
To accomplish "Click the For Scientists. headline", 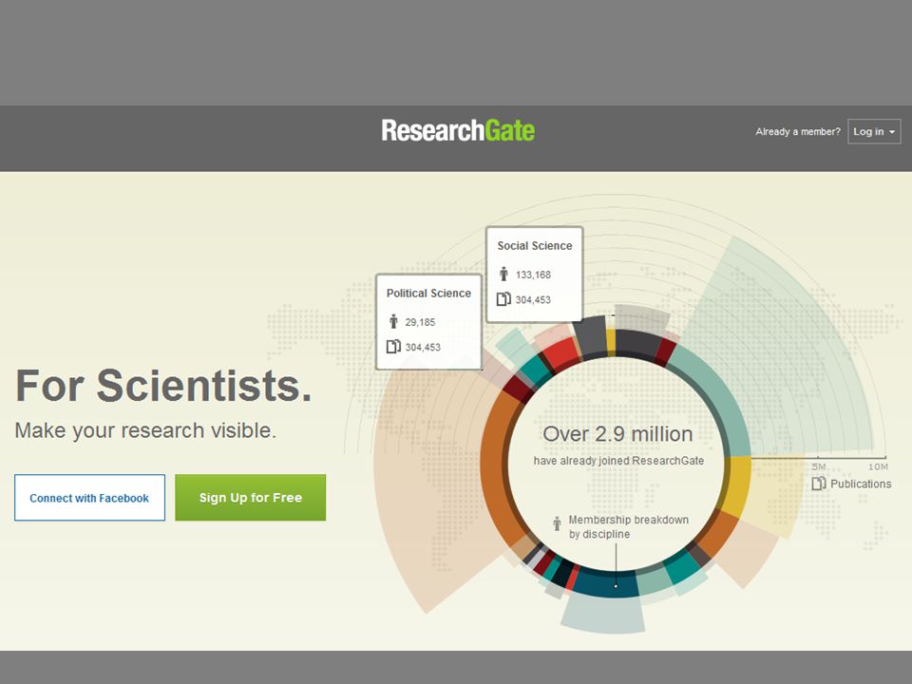I will click(163, 386).
